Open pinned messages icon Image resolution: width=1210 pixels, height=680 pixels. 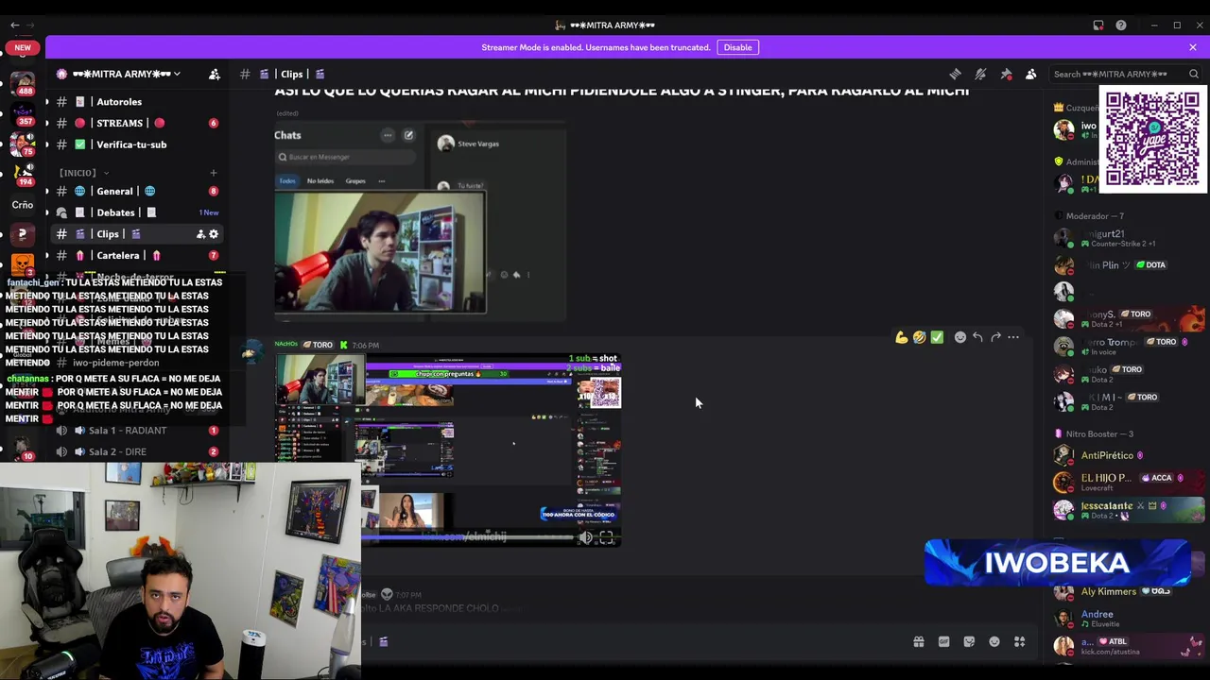pos(1006,74)
